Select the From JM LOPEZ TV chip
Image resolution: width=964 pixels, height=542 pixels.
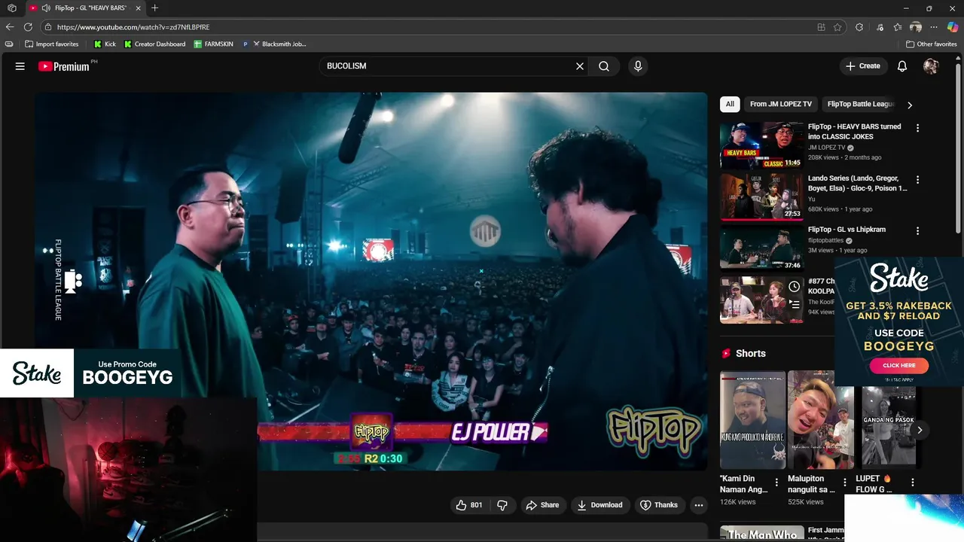click(781, 104)
